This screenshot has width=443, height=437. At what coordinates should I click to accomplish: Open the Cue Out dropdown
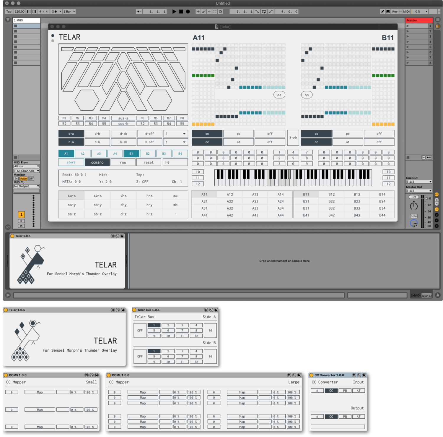point(419,182)
